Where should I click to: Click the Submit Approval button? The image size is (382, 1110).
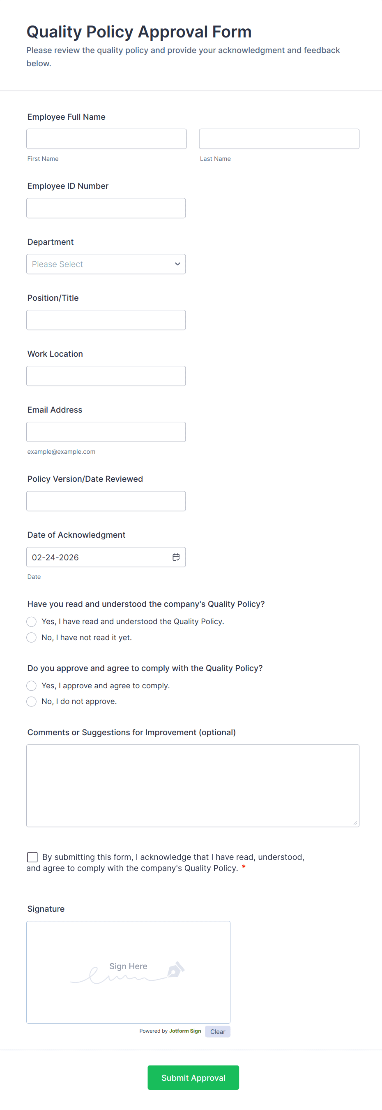point(193,1077)
